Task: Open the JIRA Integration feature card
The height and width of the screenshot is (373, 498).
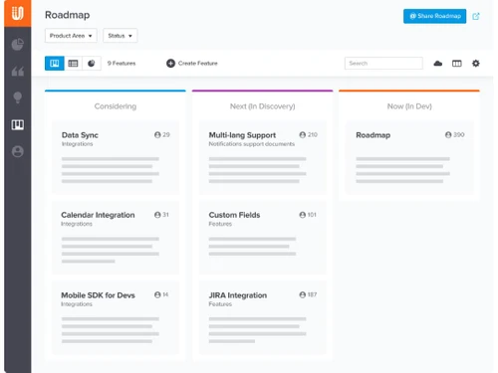Action: (x=262, y=317)
